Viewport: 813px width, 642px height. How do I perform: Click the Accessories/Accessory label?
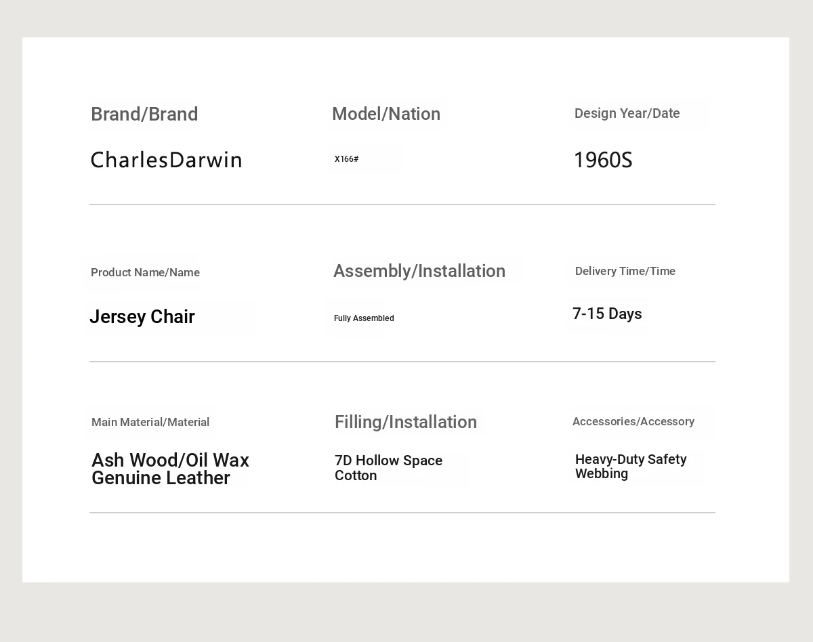[633, 421]
